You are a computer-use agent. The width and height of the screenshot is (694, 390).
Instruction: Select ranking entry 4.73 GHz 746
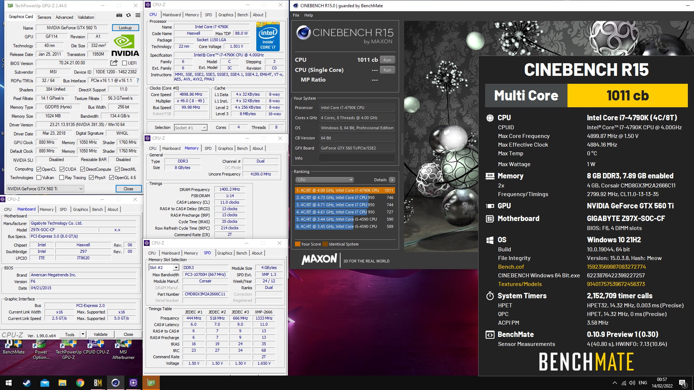(345, 198)
